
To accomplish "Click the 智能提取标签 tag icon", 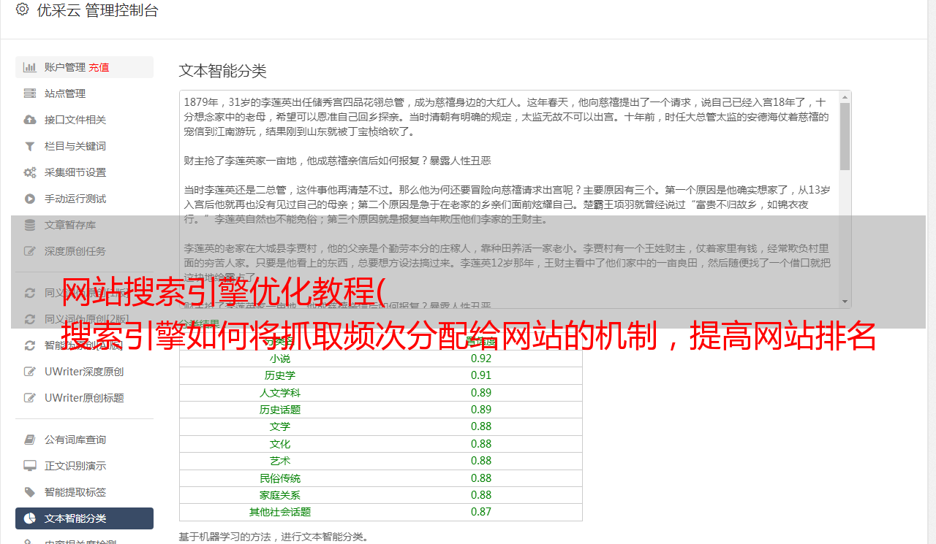I will tap(30, 492).
